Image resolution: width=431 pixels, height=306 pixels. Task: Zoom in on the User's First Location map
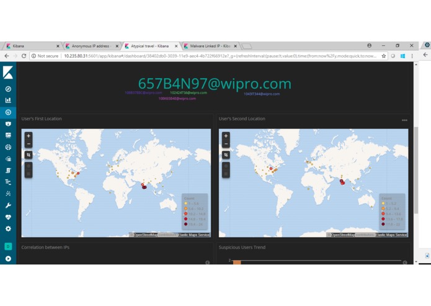click(x=29, y=136)
